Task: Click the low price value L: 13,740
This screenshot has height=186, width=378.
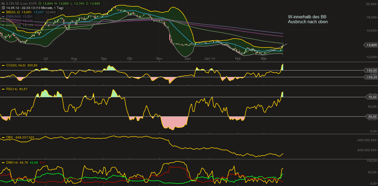Action: coord(77,4)
